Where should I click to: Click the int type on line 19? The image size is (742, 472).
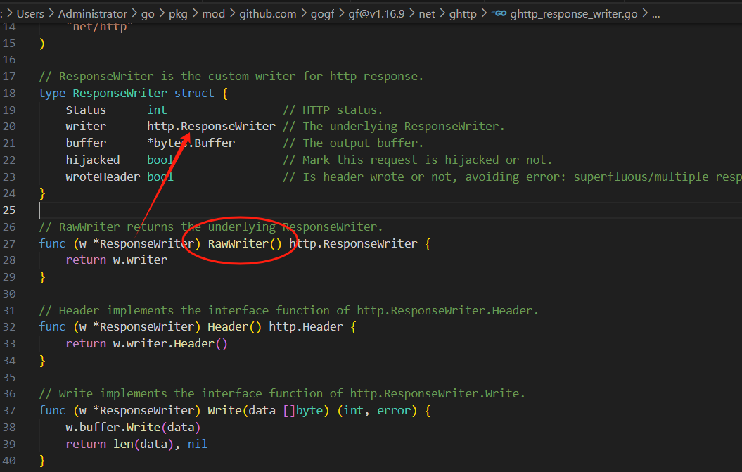157,110
